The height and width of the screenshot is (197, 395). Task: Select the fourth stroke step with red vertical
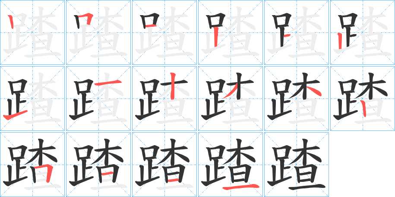point(231,32)
